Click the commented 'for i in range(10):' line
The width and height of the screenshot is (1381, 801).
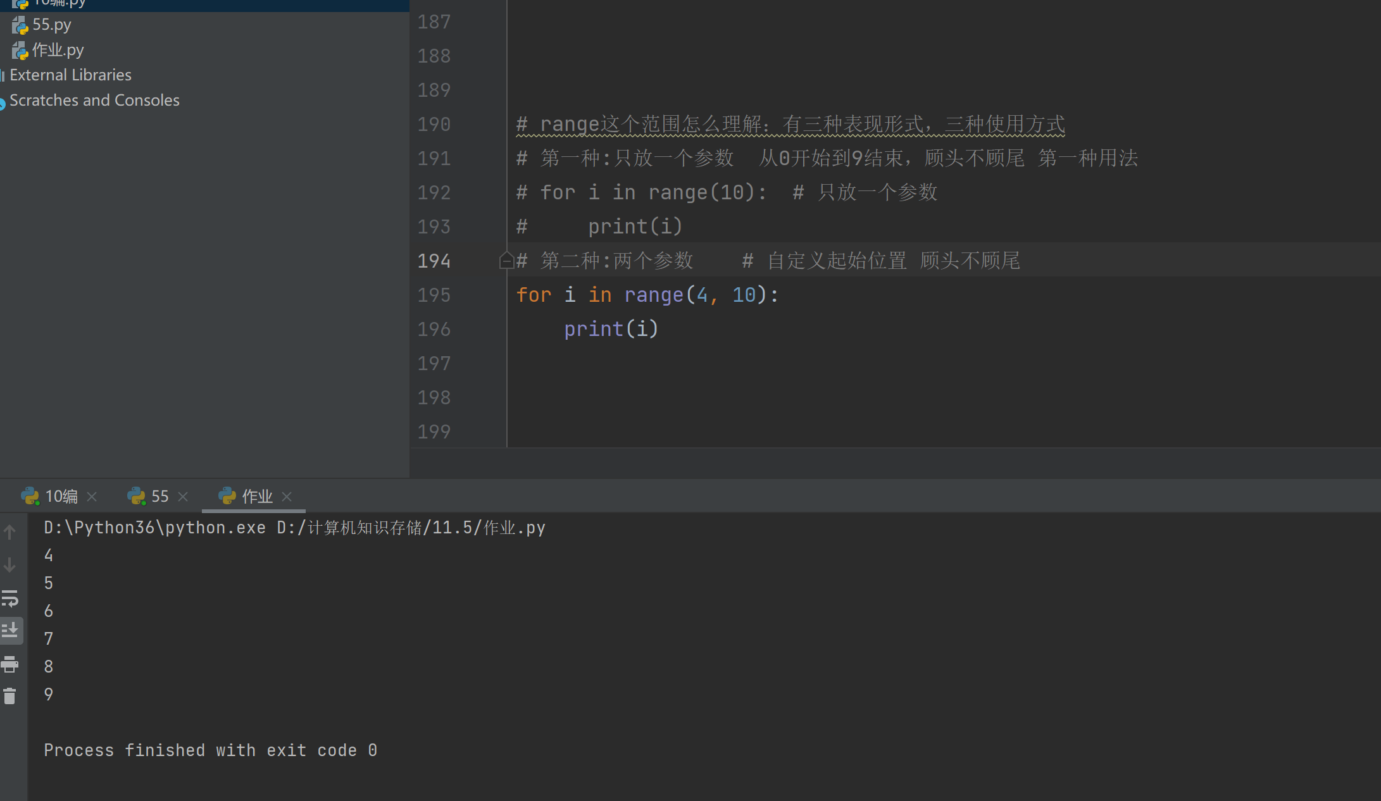727,192
